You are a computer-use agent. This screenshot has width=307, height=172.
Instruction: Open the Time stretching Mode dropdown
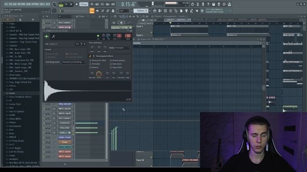[122, 48]
